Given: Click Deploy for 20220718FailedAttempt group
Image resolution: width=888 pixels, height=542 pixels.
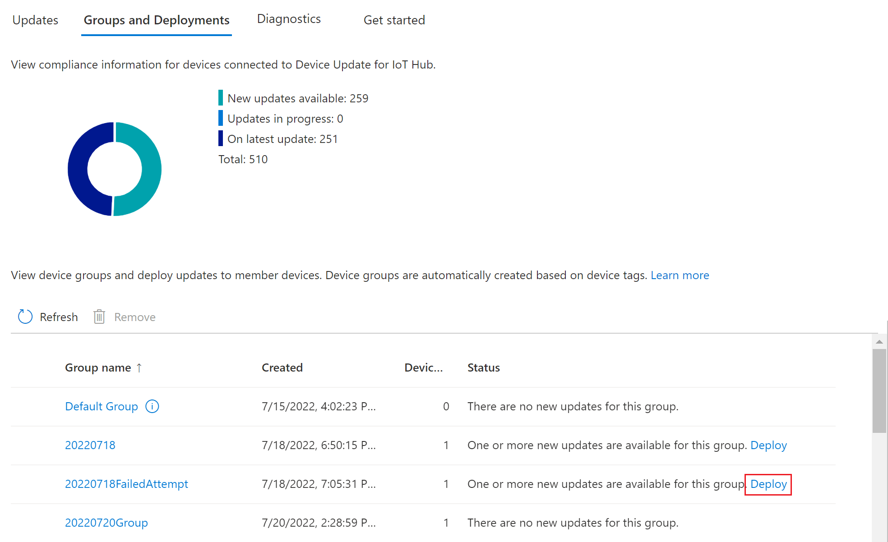Looking at the screenshot, I should (768, 484).
